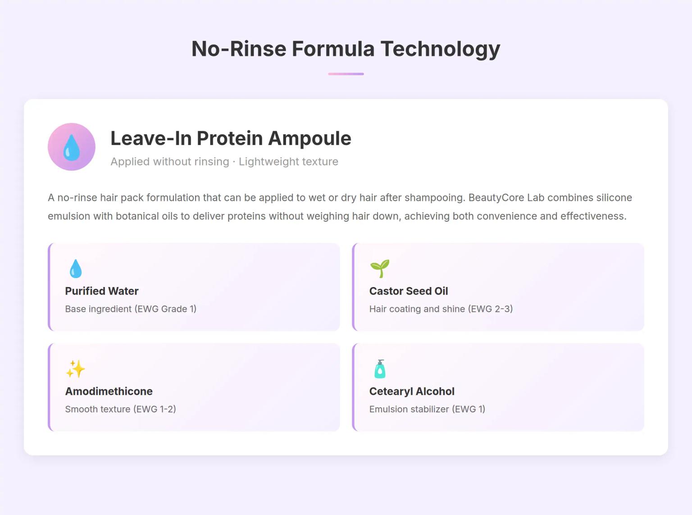Click the Amodimethicone ingredient title
The height and width of the screenshot is (515, 692).
109,391
